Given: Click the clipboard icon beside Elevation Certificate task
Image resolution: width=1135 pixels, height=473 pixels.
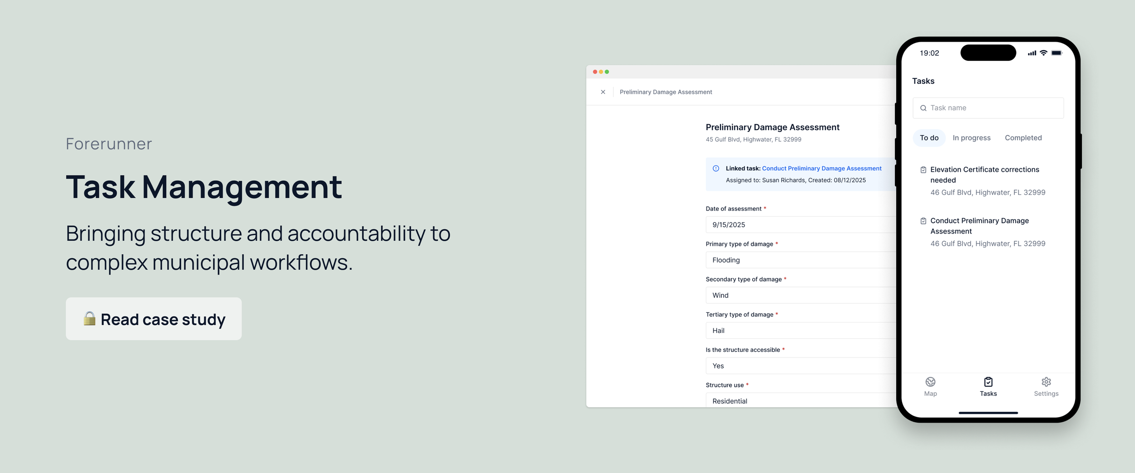Looking at the screenshot, I should [x=923, y=170].
